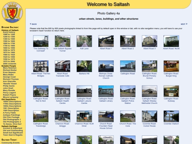Open the plain Callington Road thumbnail

128,66
